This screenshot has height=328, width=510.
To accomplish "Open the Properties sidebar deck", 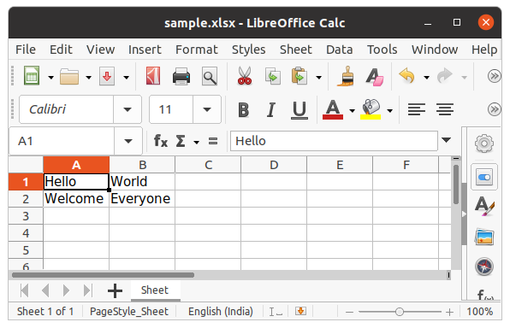I will (484, 177).
